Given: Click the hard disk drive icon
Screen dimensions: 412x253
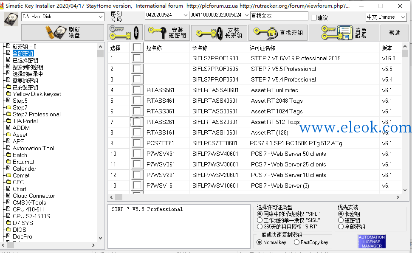Looking at the screenshot, I should 11,19.
